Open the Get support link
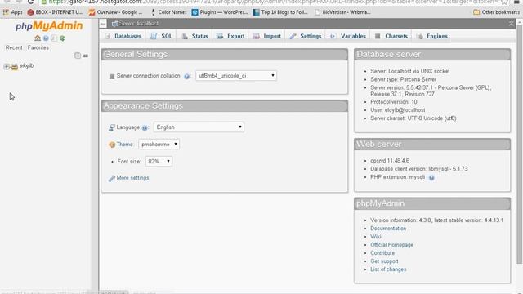This screenshot has height=294, width=523. click(384, 261)
